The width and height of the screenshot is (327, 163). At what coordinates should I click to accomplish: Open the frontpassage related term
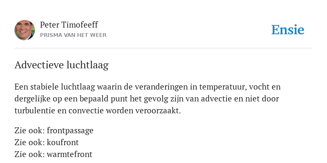click(x=70, y=131)
